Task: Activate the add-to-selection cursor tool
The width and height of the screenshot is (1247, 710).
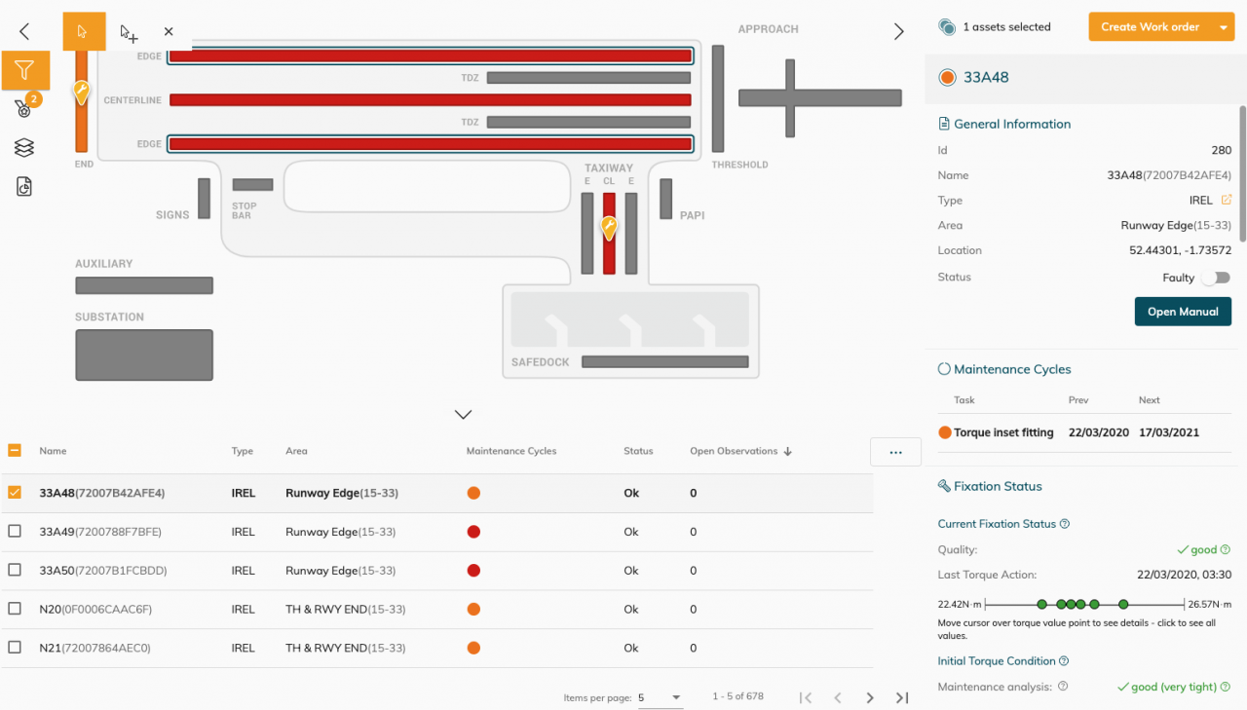Action: [x=129, y=33]
